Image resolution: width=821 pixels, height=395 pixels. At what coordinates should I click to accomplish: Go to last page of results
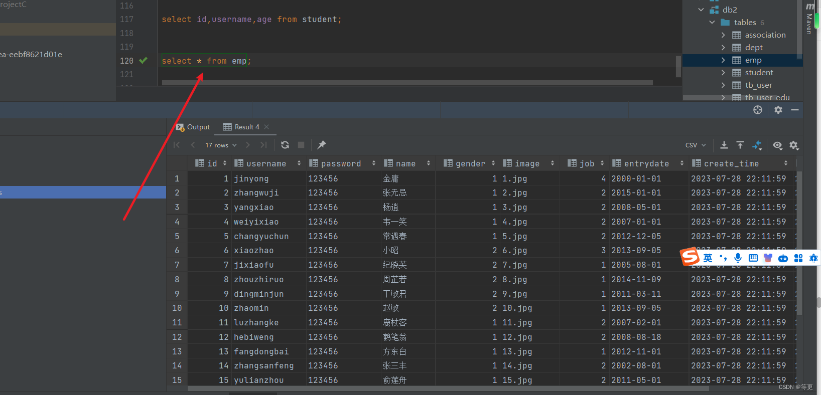pyautogui.click(x=263, y=145)
